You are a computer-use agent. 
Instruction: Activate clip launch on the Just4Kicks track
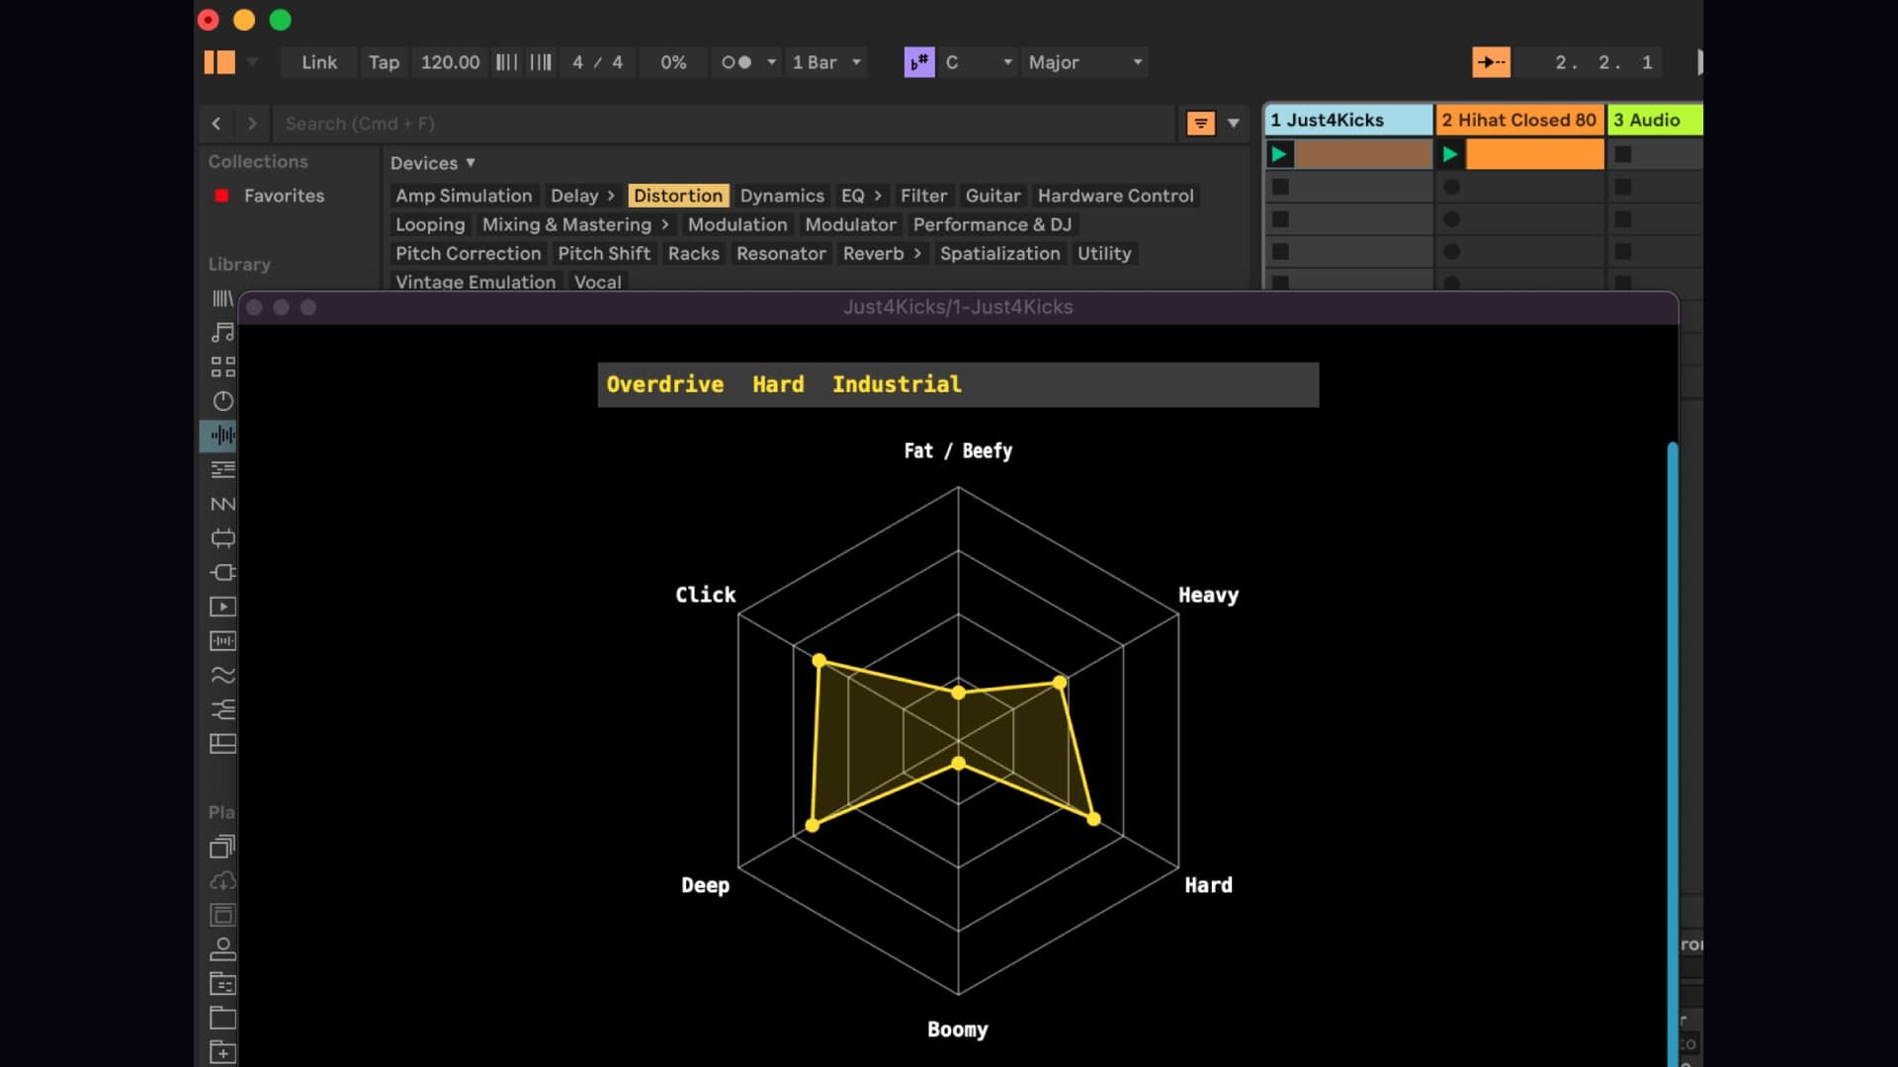pos(1281,153)
